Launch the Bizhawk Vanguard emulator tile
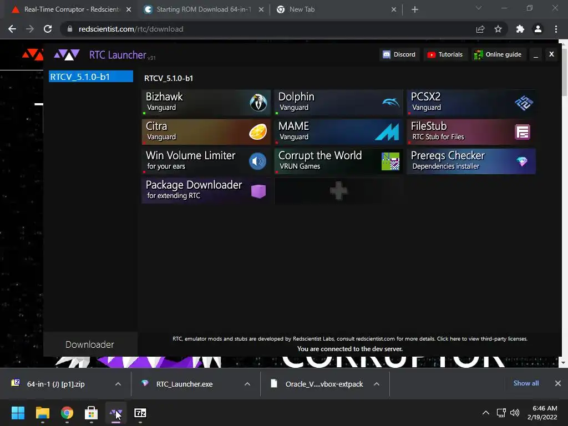The width and height of the screenshot is (568, 426). (206, 103)
